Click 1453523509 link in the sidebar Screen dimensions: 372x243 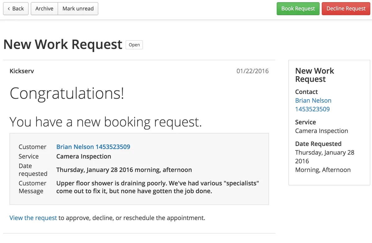[x=312, y=109]
